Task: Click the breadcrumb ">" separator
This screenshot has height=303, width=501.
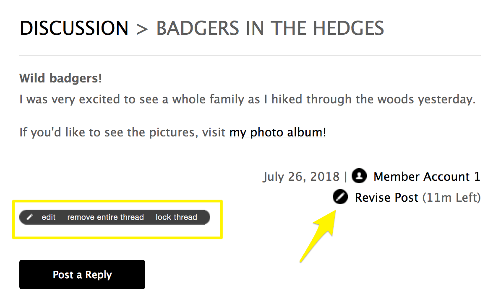Action: point(142,29)
